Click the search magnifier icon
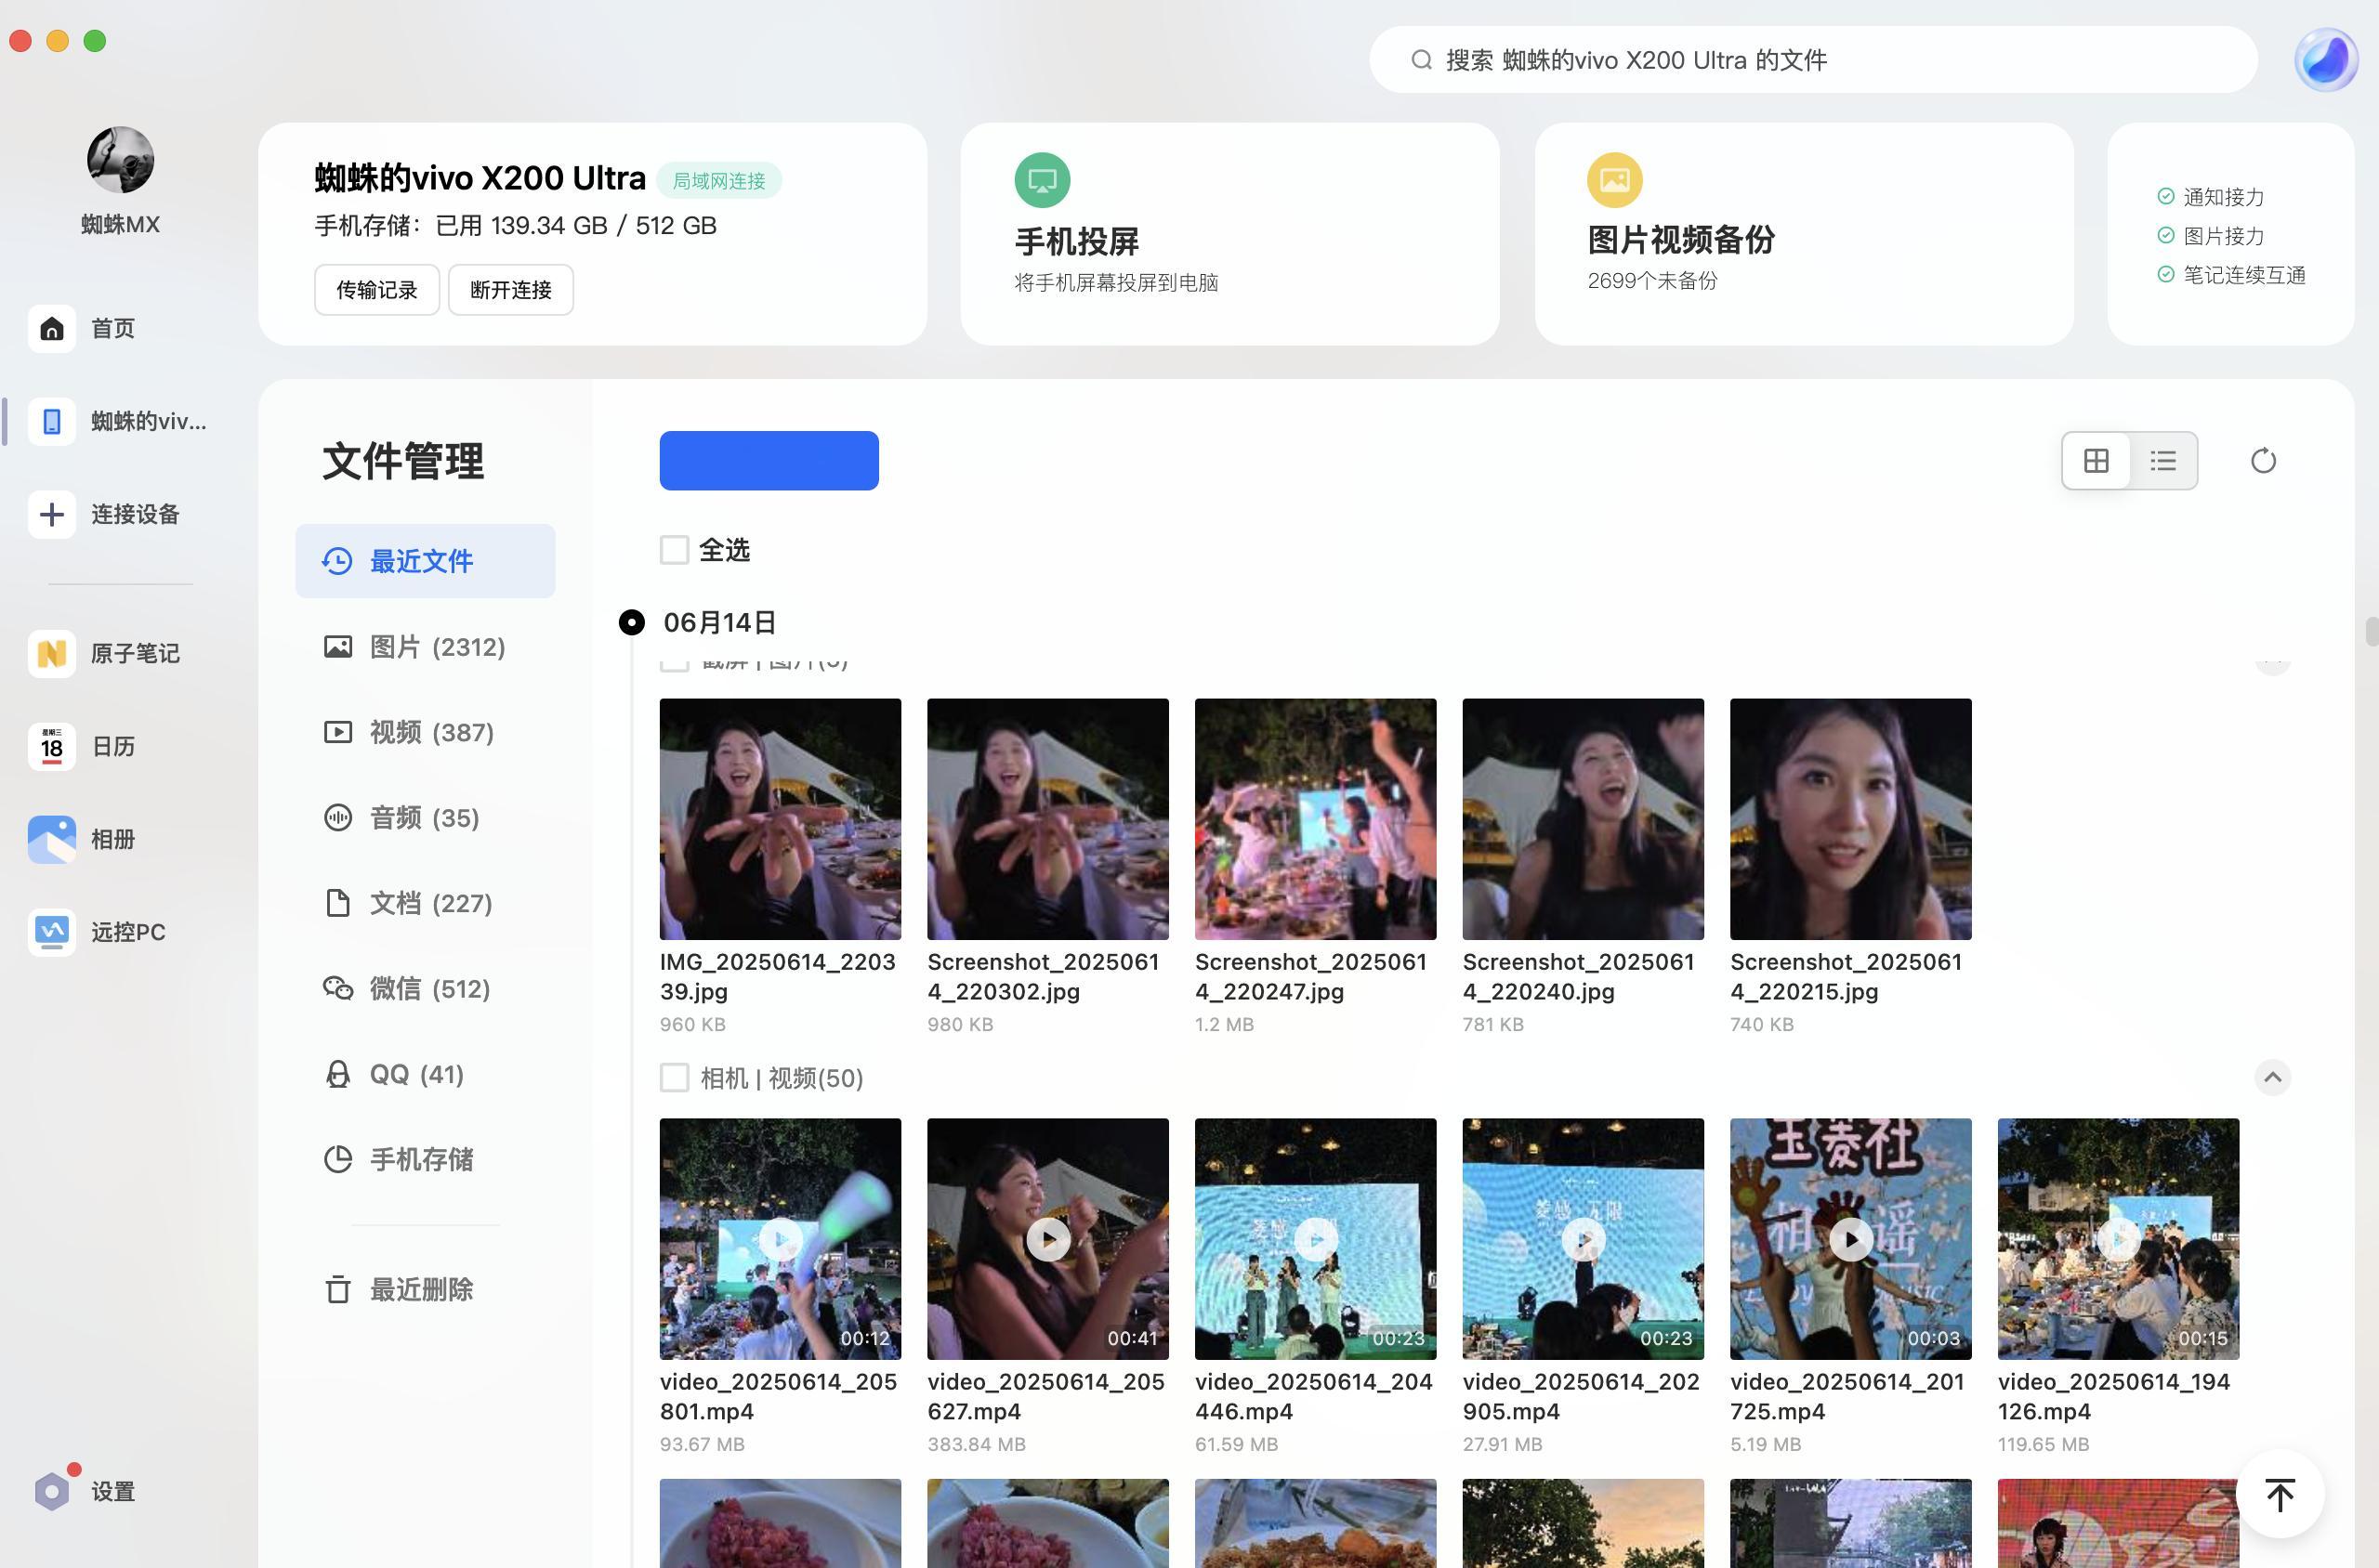2379x1568 pixels. (1421, 60)
